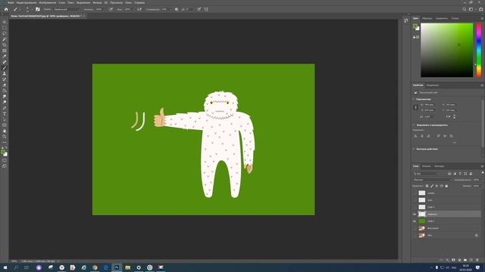Collapse the Transform section in Properties
Image resolution: width=485 pixels, height=272 pixels.
pyautogui.click(x=414, y=99)
